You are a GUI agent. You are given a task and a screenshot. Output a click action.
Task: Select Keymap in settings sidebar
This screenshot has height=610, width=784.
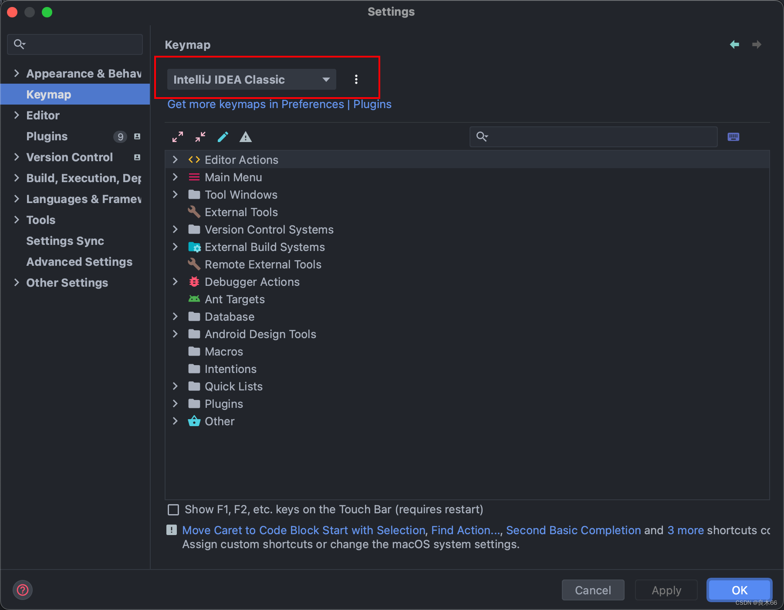(75, 94)
